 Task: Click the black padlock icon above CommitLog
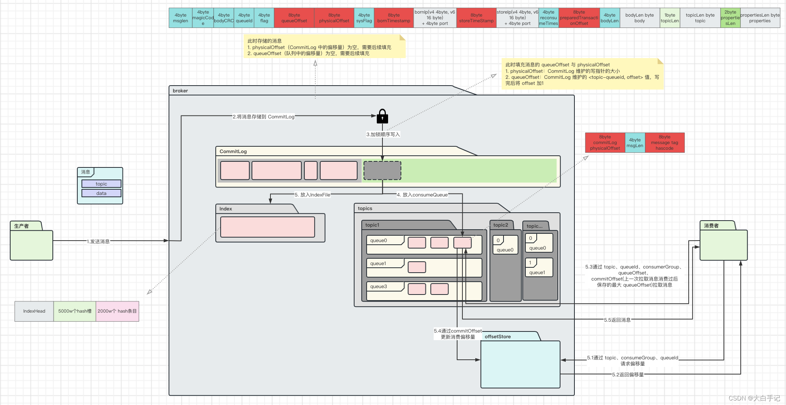pyautogui.click(x=382, y=117)
